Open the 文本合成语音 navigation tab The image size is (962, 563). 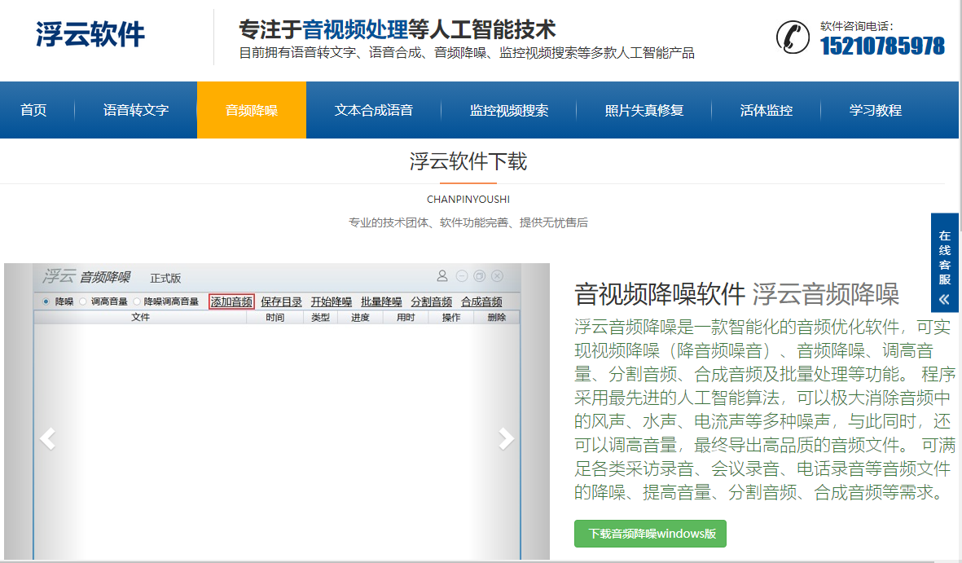click(x=374, y=110)
